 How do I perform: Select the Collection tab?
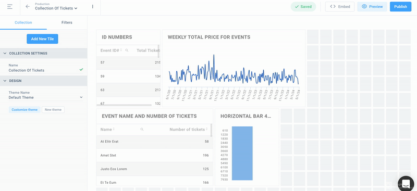[x=23, y=22]
